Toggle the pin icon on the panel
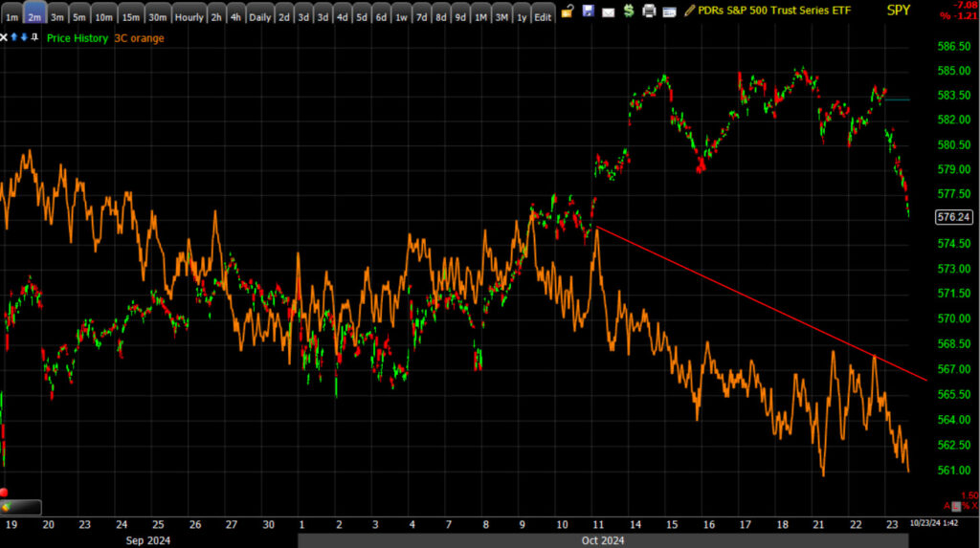Screen dimensions: 980x548 tap(34, 37)
